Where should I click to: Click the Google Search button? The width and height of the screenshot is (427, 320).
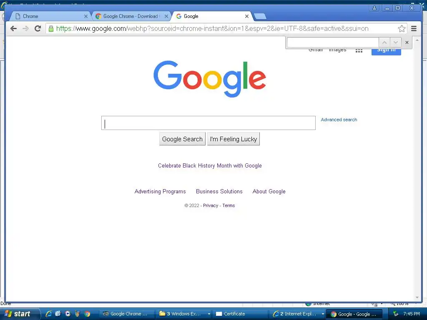click(x=182, y=139)
